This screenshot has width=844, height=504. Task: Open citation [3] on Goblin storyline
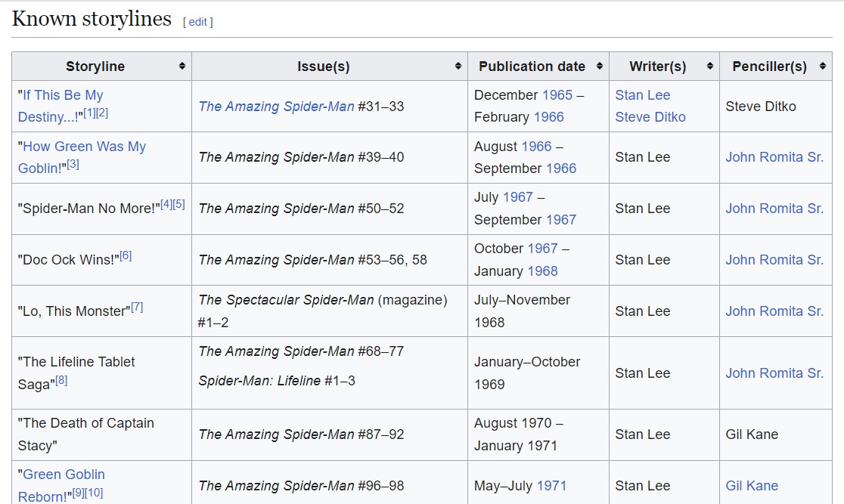point(73,164)
